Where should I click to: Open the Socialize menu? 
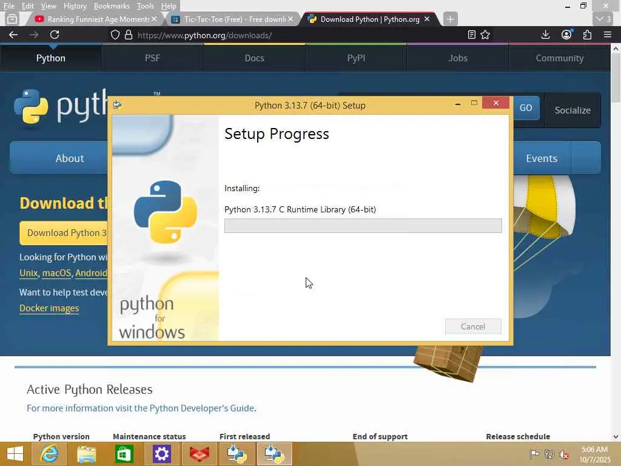click(x=572, y=110)
